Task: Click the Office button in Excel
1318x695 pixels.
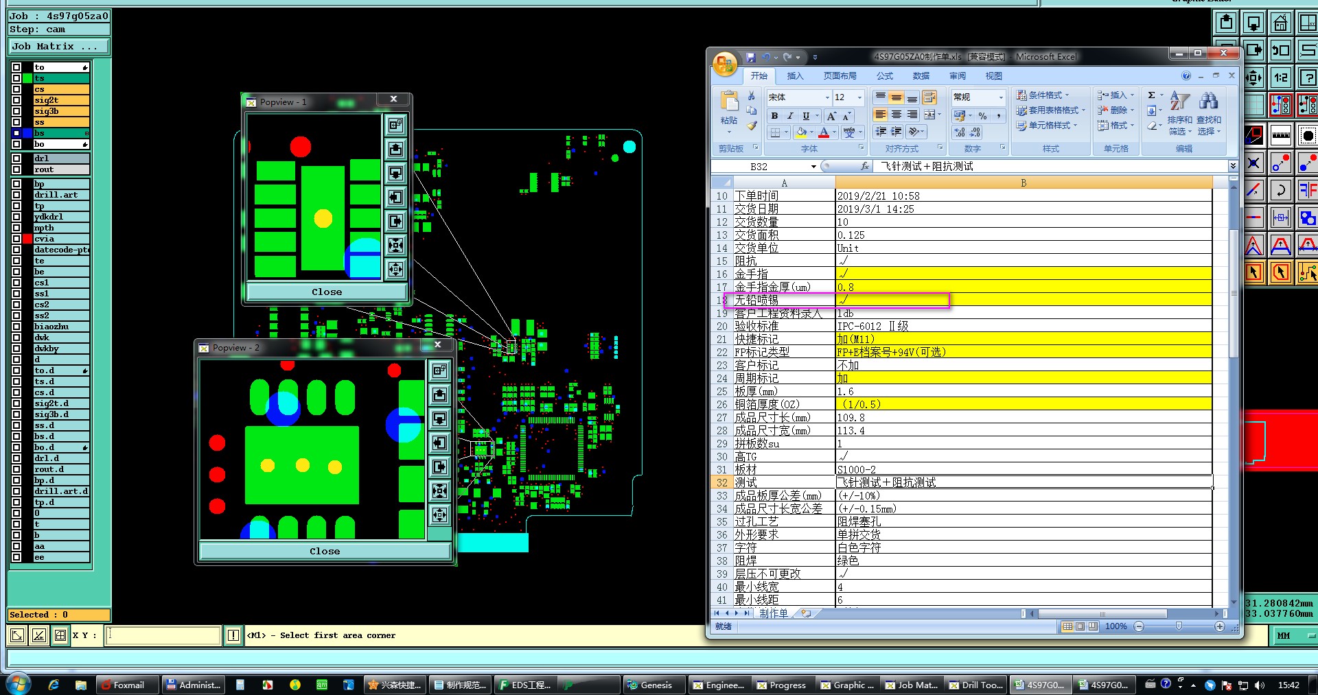Action: coord(725,64)
